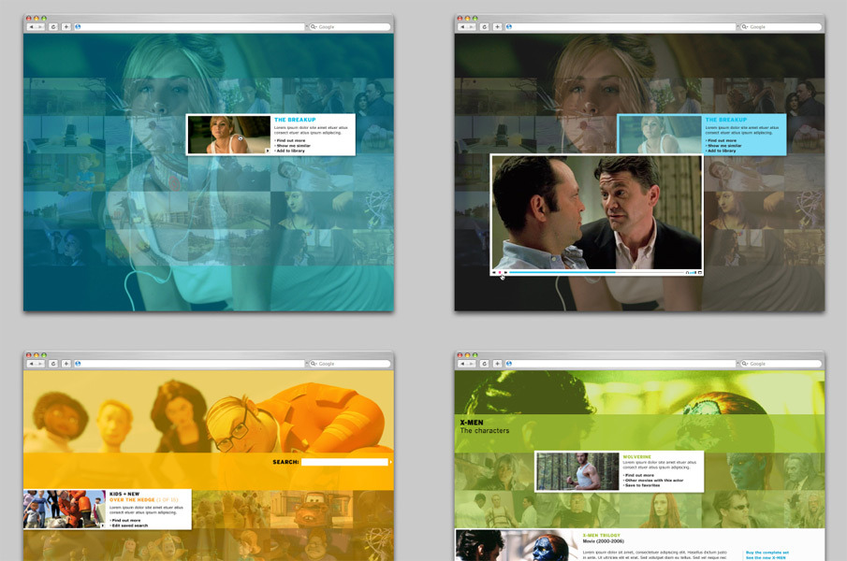Click the pink pause button in the video player
This screenshot has height=561, width=847.
click(x=500, y=272)
